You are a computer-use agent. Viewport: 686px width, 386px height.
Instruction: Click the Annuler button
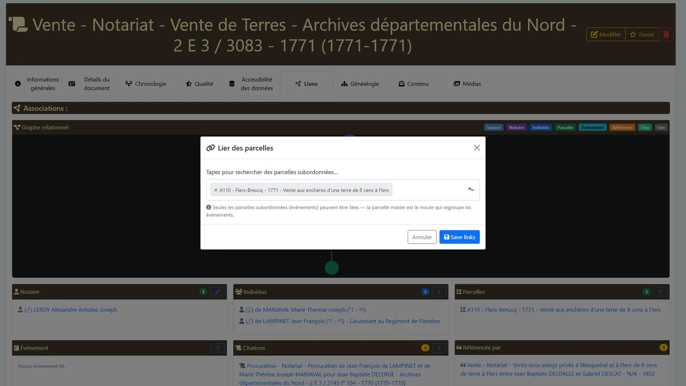tap(422, 237)
